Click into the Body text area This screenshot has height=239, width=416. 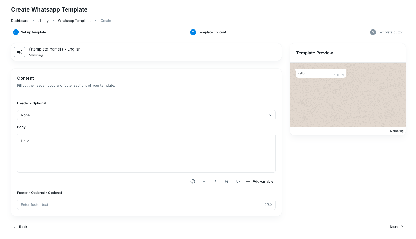pyautogui.click(x=146, y=153)
